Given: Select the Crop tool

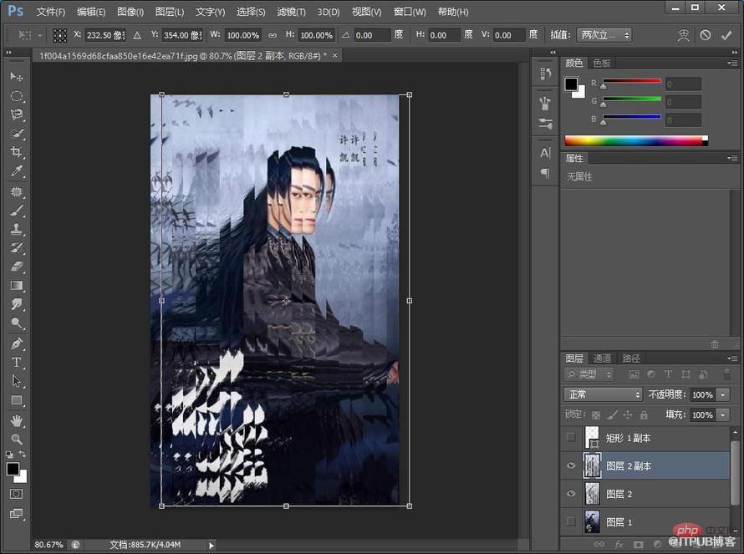Looking at the screenshot, I should pyautogui.click(x=17, y=152).
